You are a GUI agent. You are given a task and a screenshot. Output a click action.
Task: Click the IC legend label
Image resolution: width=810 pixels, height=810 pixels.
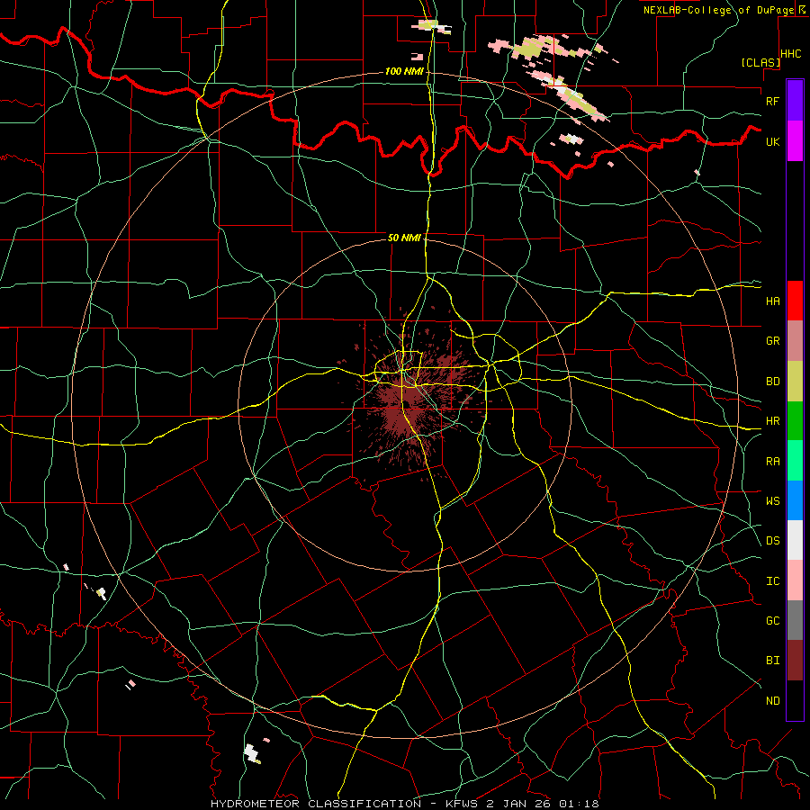(x=772, y=581)
